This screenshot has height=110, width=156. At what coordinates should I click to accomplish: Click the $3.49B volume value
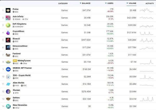133,10
